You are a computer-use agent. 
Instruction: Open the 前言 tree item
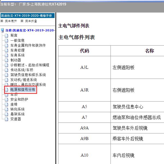pos(14,35)
